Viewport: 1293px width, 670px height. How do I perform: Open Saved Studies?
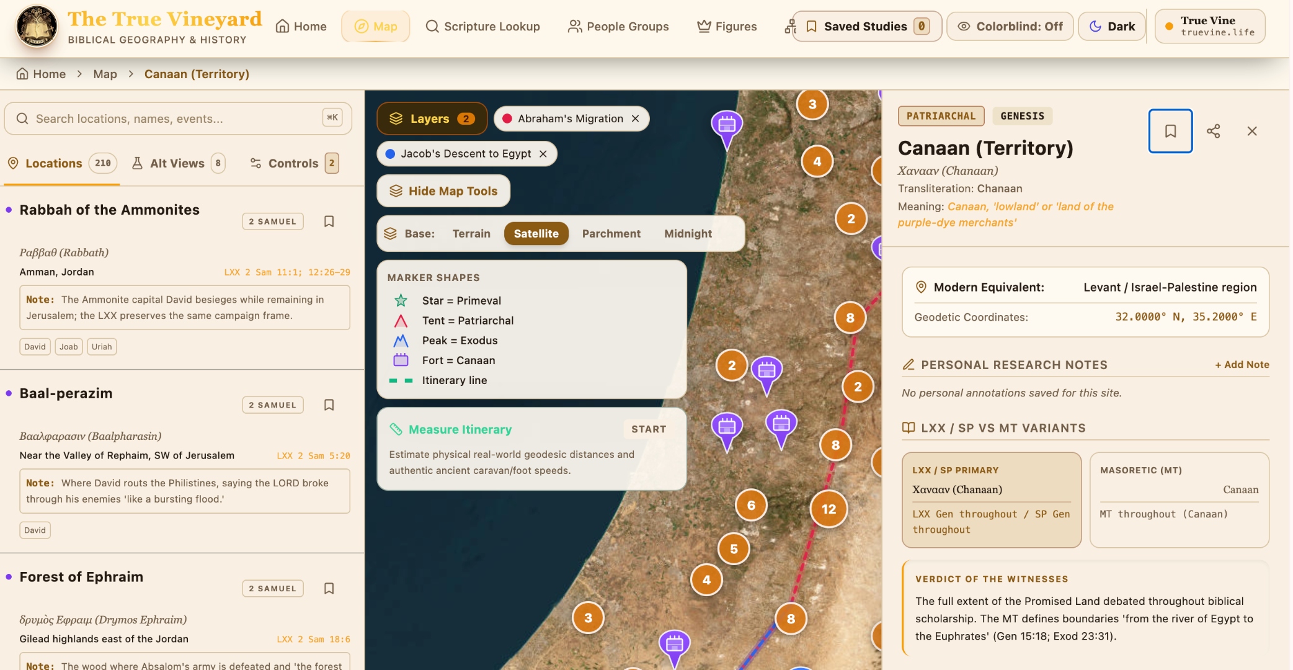pos(867,27)
